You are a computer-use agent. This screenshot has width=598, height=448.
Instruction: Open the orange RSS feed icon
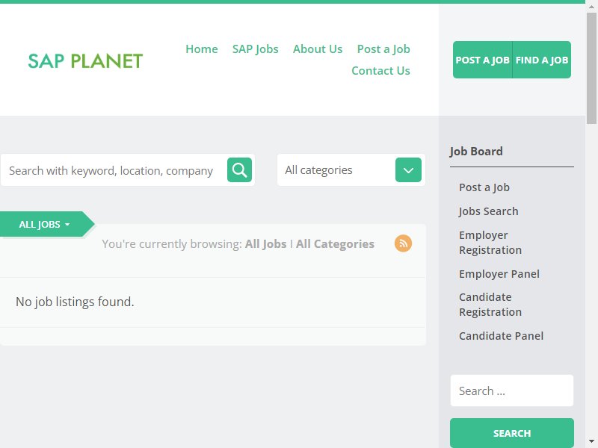pos(403,243)
